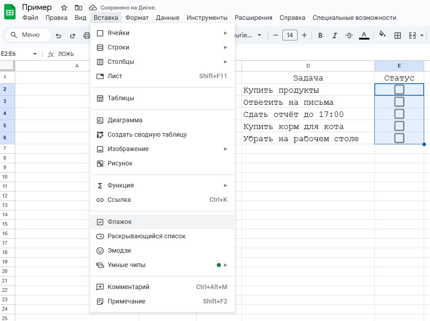Open the borders tool
This screenshot has width=430, height=321.
click(397, 35)
